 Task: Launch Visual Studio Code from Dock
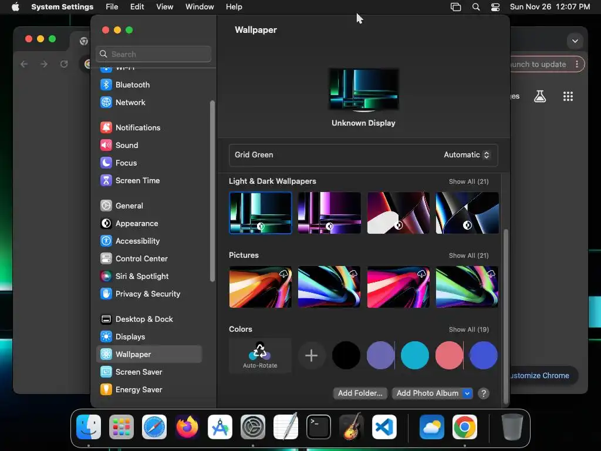click(384, 427)
